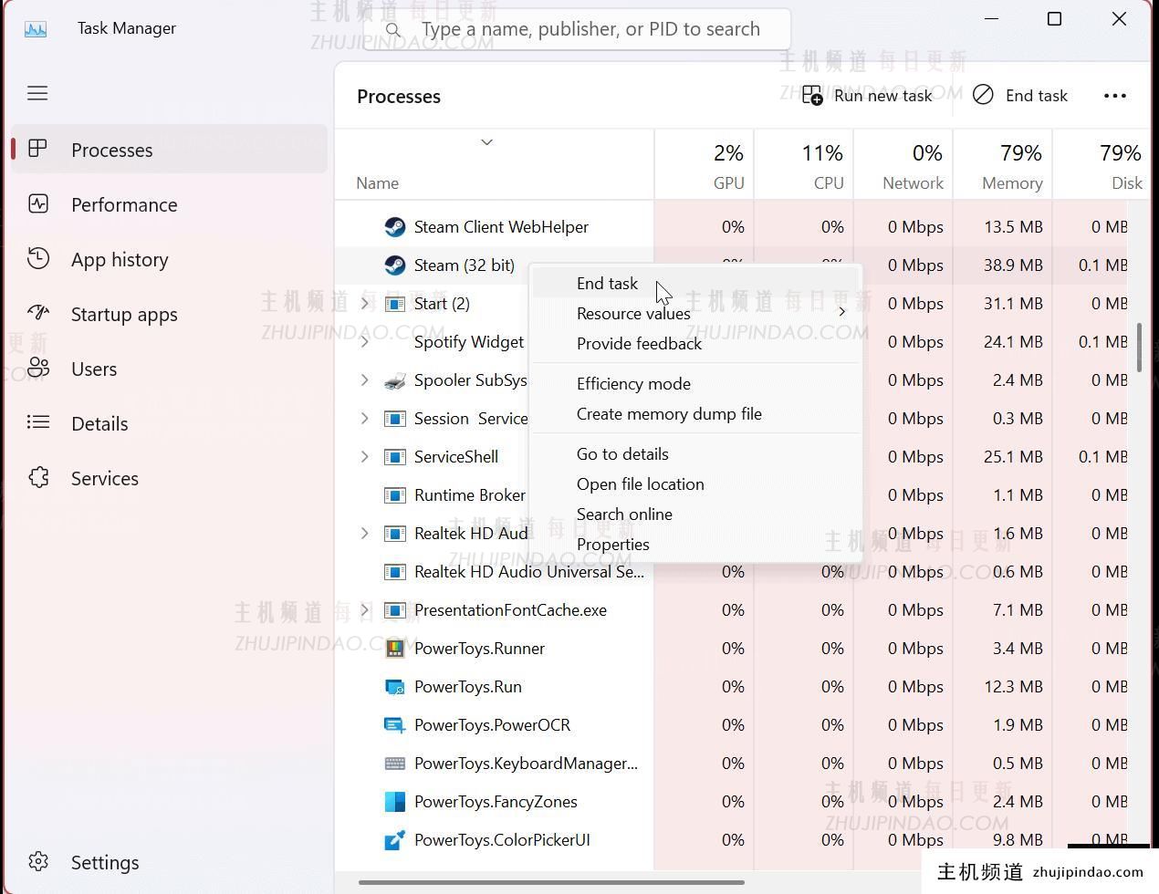Collapse the navigation sidebar with hamburger icon
The image size is (1159, 894).
(x=37, y=92)
